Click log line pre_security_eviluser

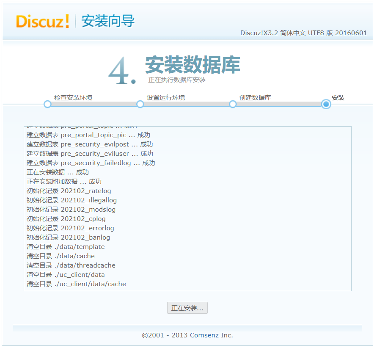tap(90, 154)
